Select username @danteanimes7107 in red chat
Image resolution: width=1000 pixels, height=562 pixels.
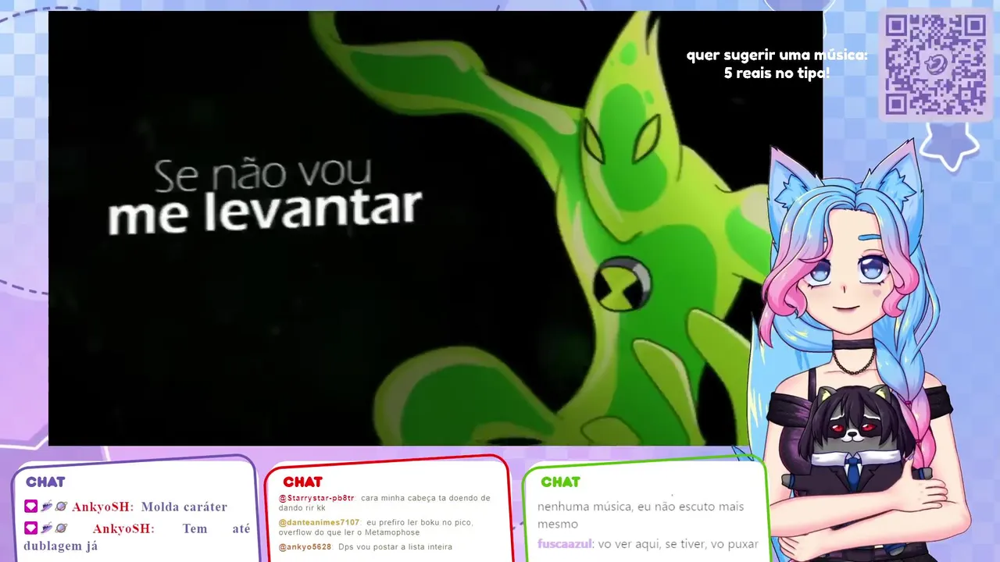(319, 522)
